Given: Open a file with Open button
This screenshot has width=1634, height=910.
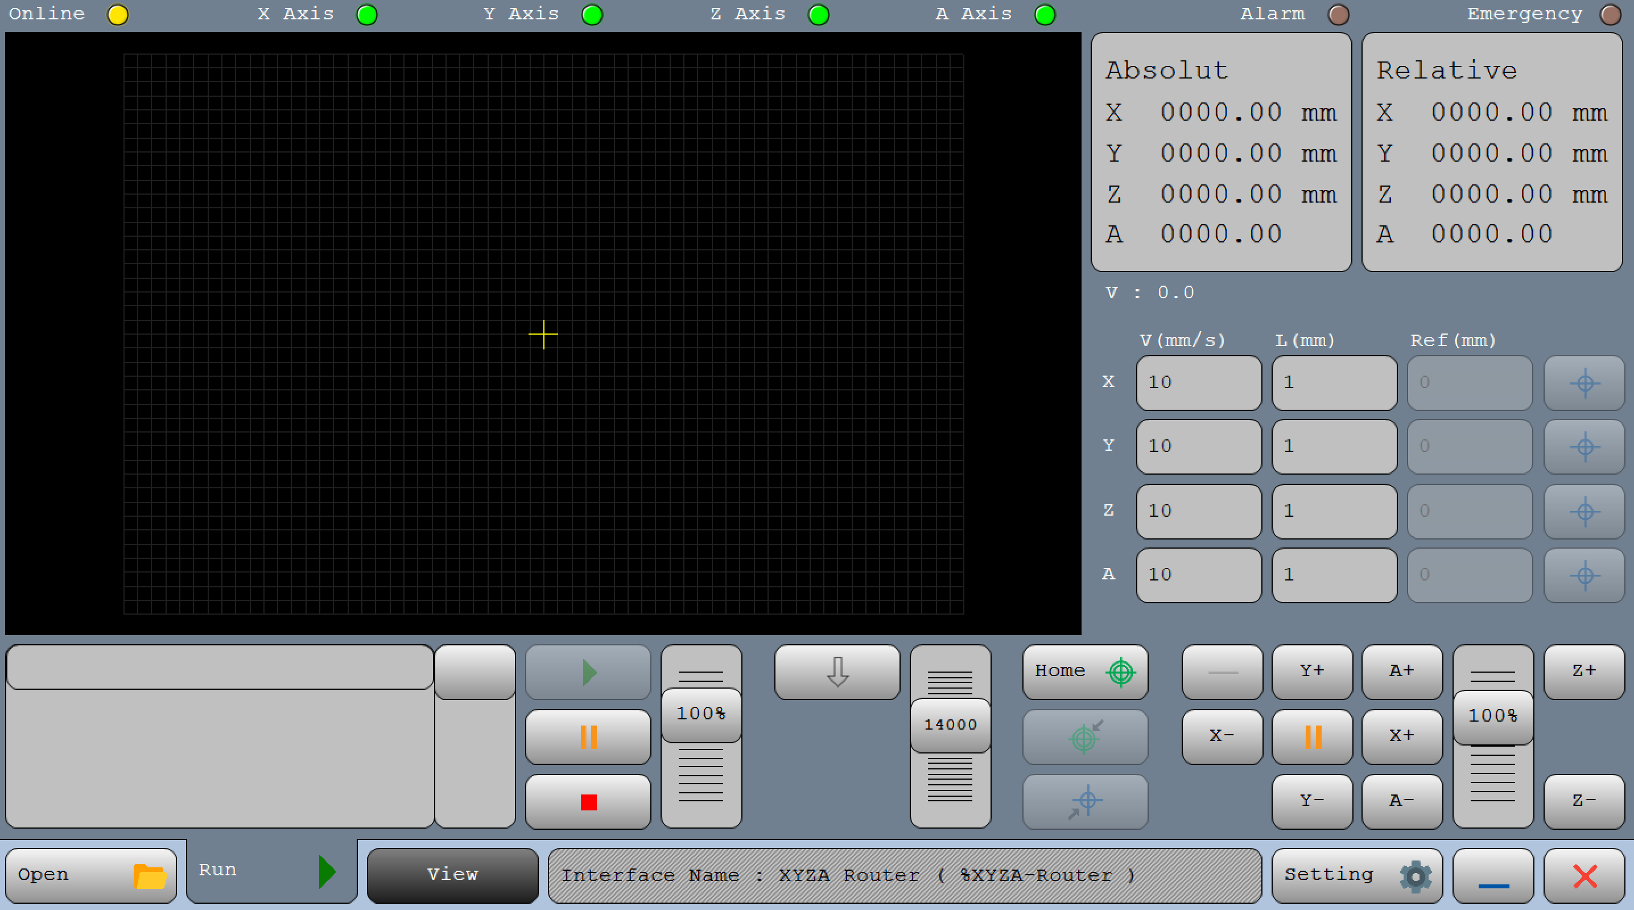Looking at the screenshot, I should tap(90, 875).
